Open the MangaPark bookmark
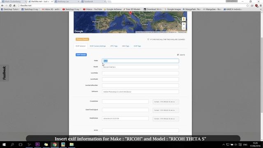The width and height of the screenshot is (263, 148). coord(191,9)
